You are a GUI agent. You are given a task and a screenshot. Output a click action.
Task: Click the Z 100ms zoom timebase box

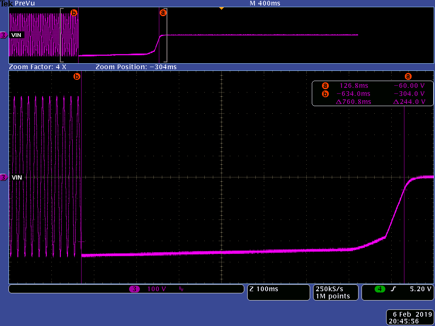[278, 289]
